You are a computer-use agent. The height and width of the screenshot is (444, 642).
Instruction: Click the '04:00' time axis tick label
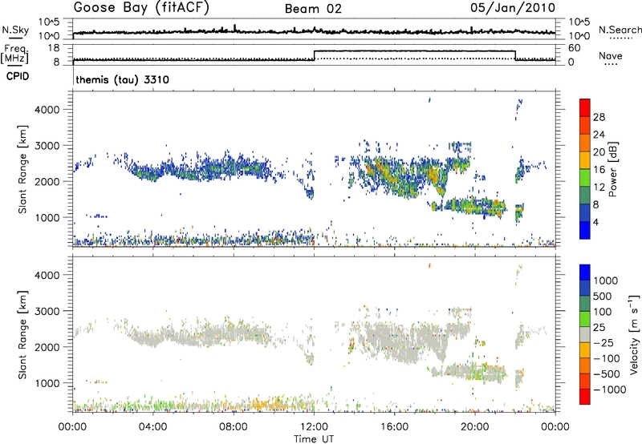pyautogui.click(x=153, y=427)
